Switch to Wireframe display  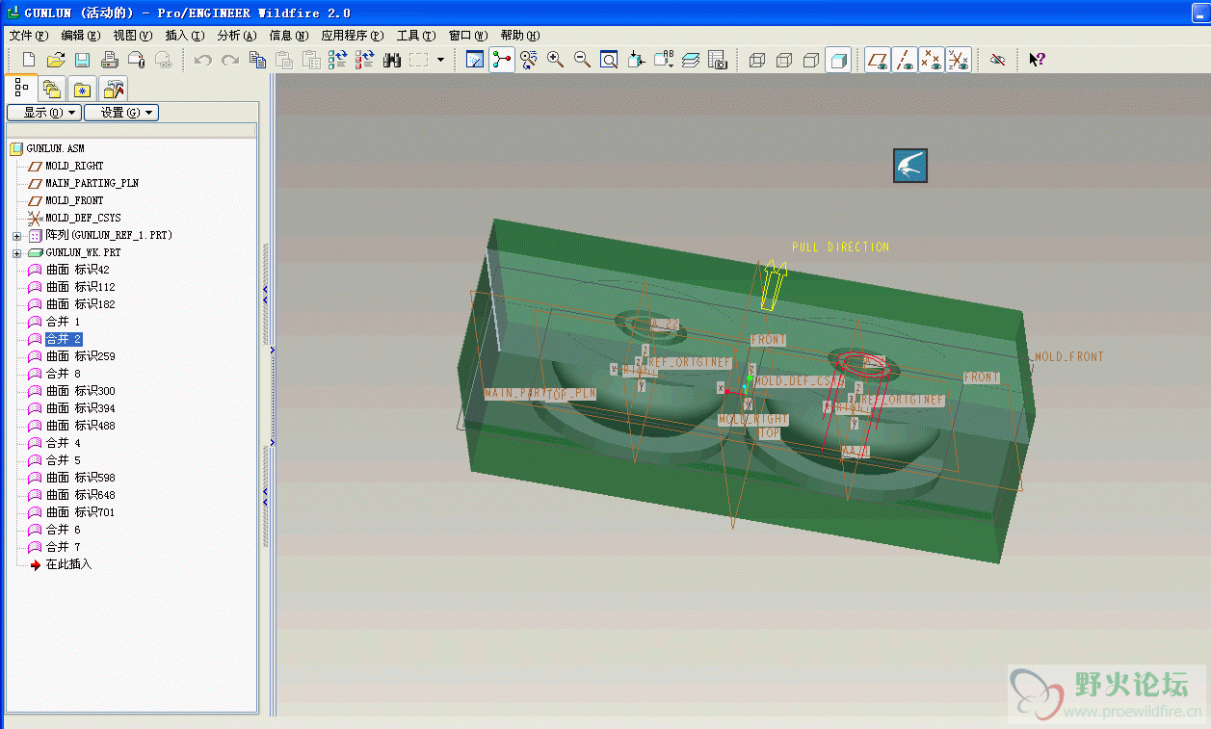pos(757,60)
